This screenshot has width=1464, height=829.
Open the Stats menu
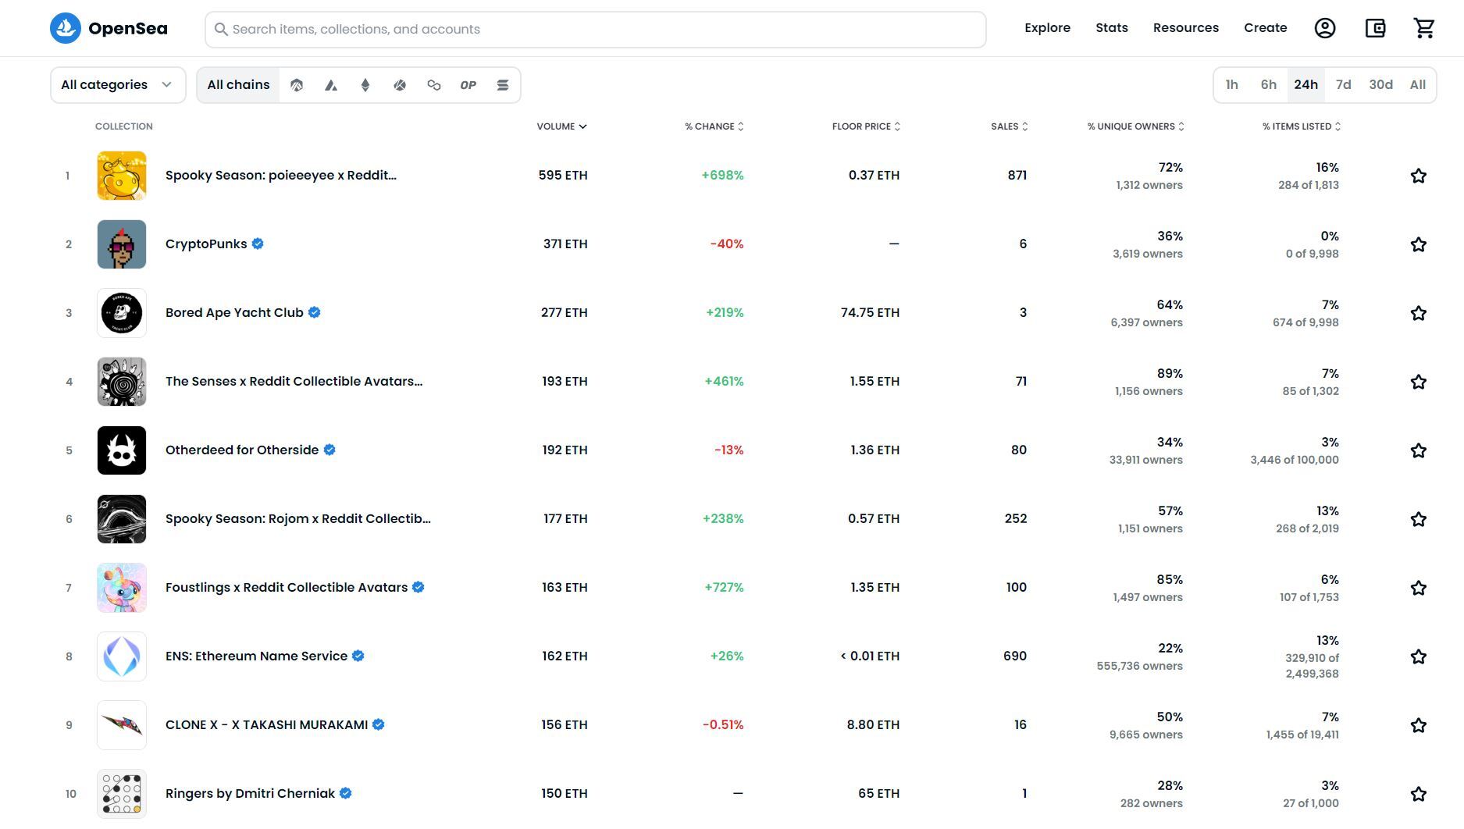tap(1112, 28)
